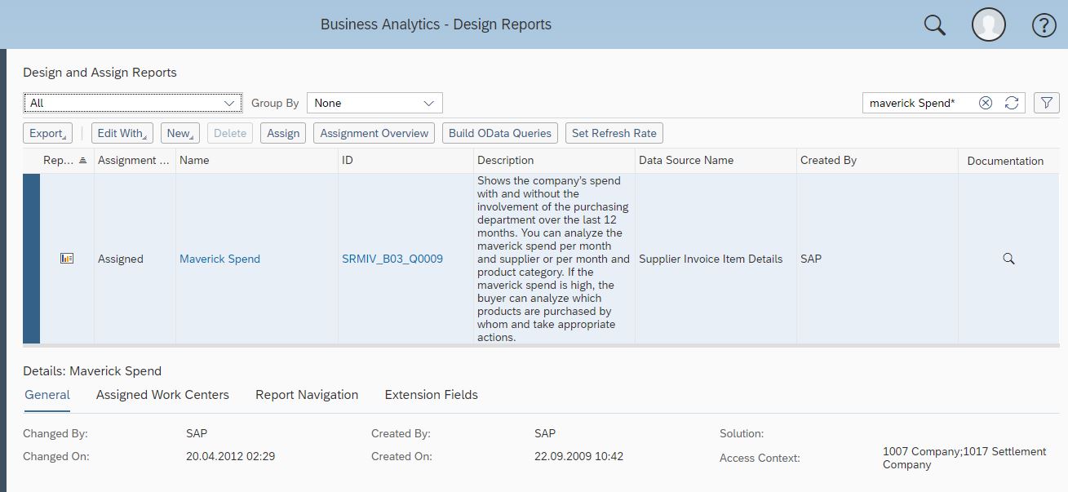Select the Extension Fields tab

(x=431, y=395)
